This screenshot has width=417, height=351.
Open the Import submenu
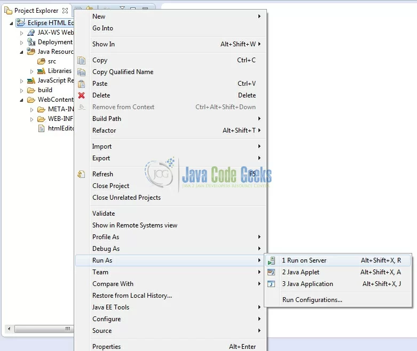(x=171, y=146)
